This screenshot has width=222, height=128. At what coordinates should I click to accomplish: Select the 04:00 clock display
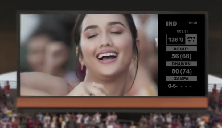[193, 23]
